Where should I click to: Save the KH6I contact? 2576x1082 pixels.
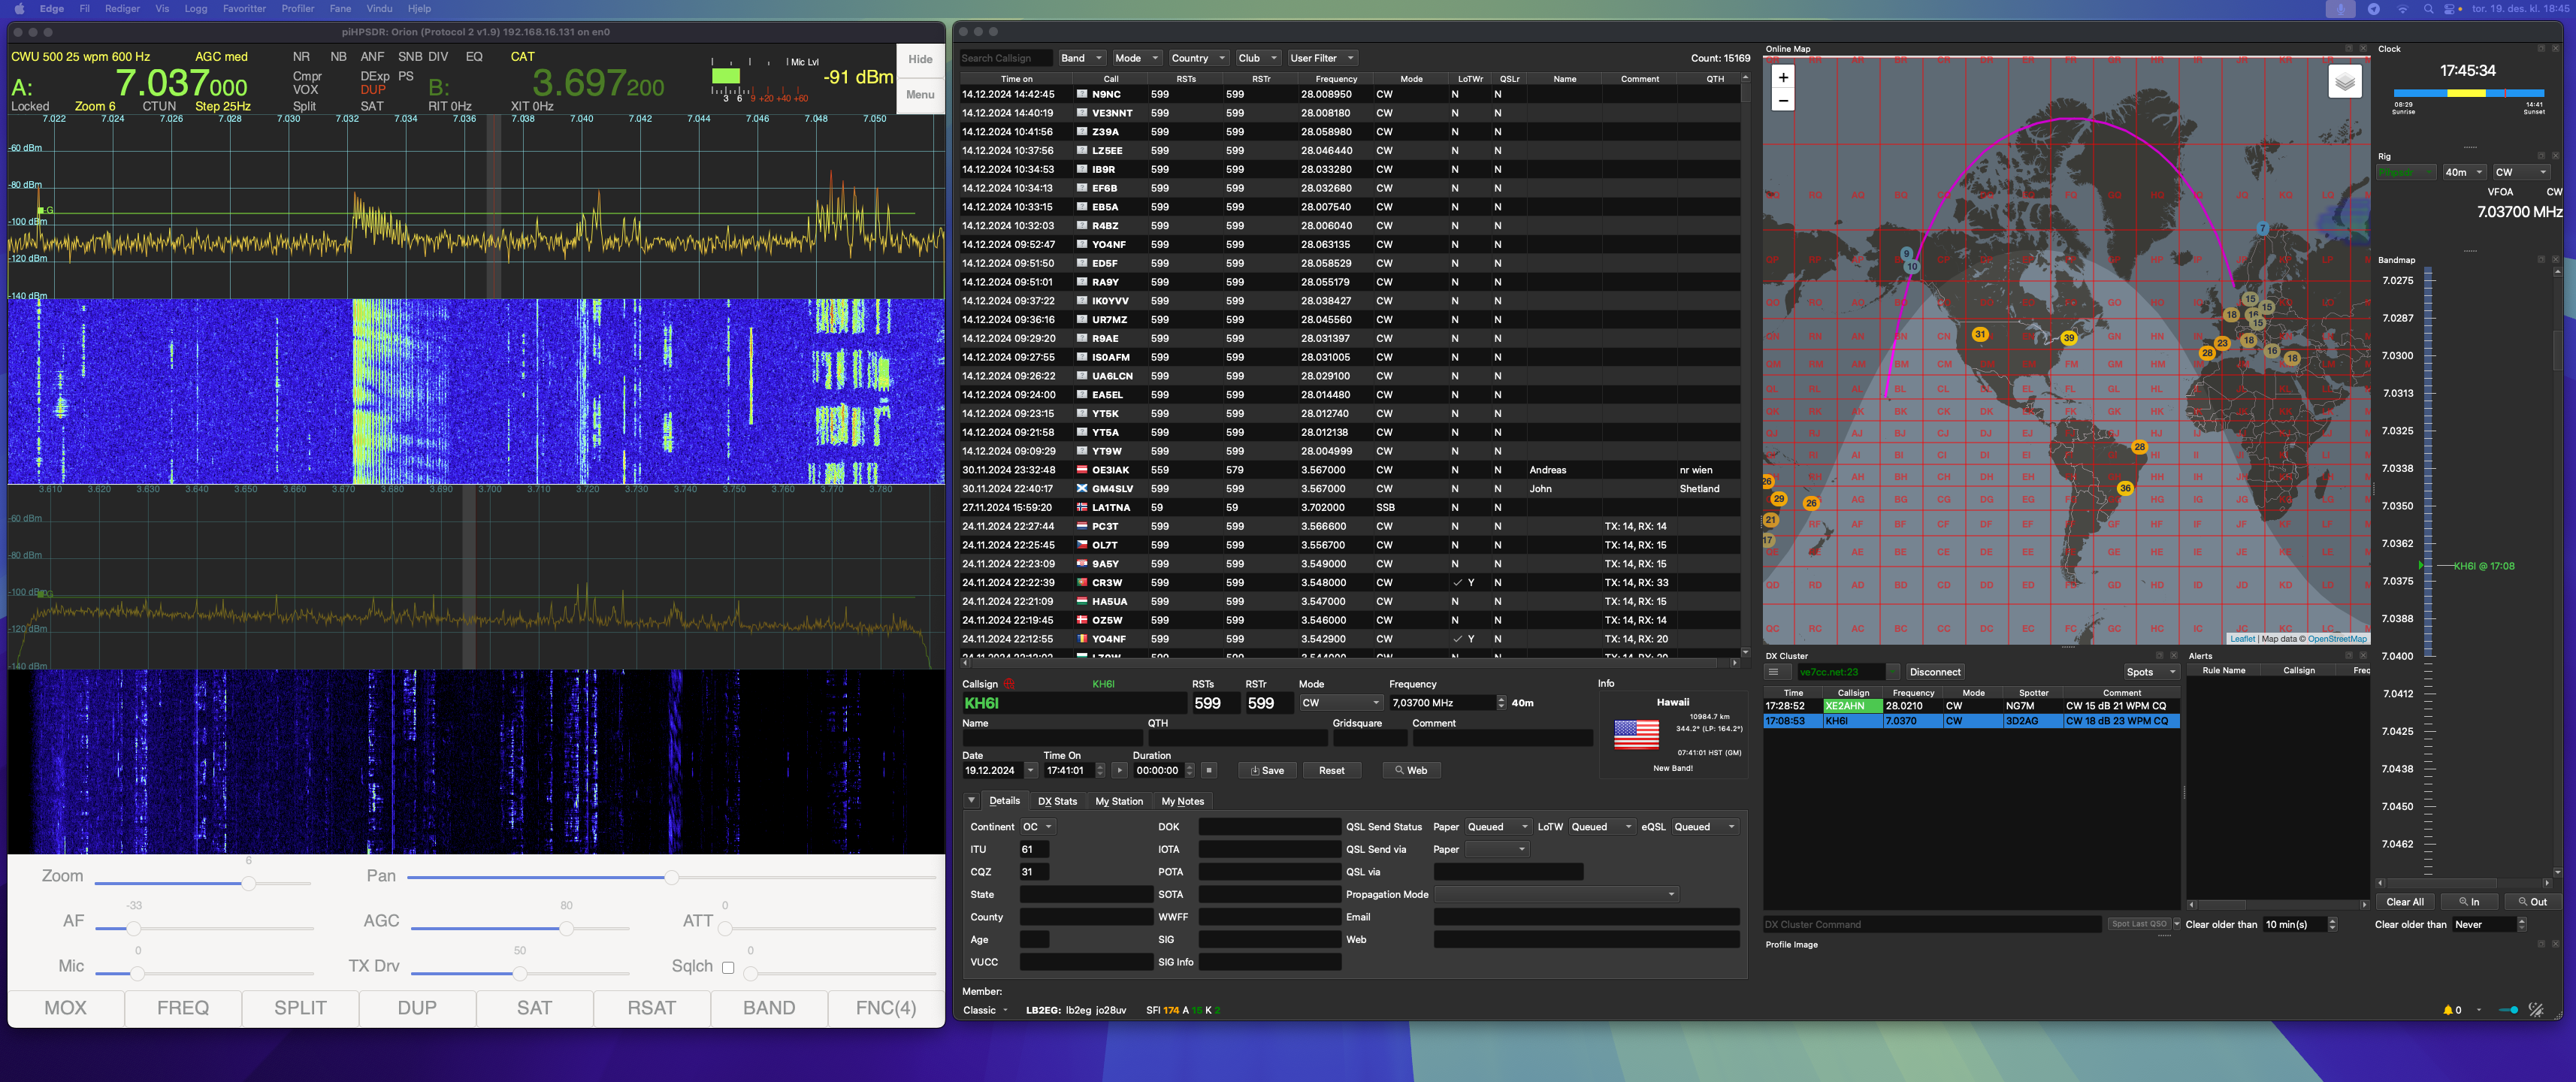tap(1267, 771)
